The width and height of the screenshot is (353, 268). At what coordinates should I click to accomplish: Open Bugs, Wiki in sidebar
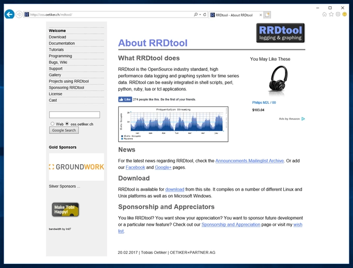pyautogui.click(x=58, y=62)
